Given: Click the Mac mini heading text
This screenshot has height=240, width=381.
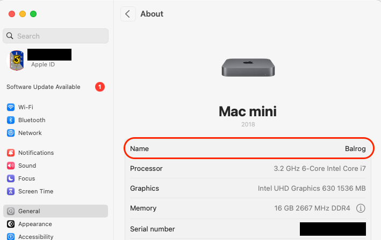Looking at the screenshot, I should point(248,111).
